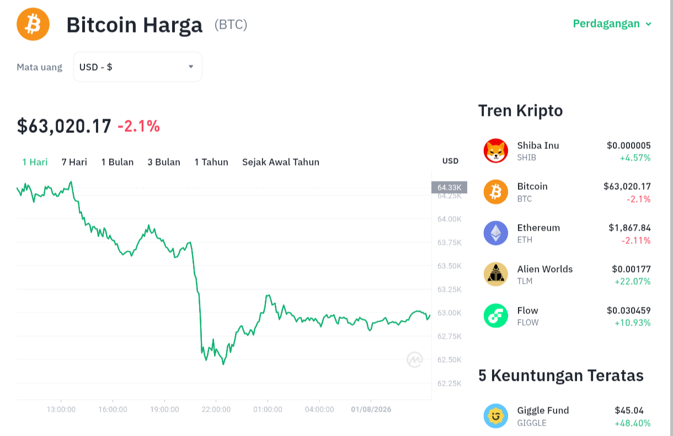
Task: Select the 1 Tahun chart range
Action: click(211, 162)
